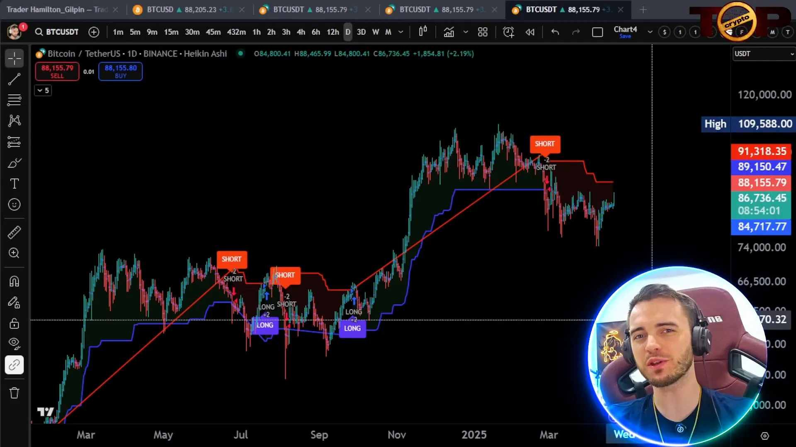Select the Text annotation tool
This screenshot has width=796, height=447.
(x=14, y=183)
